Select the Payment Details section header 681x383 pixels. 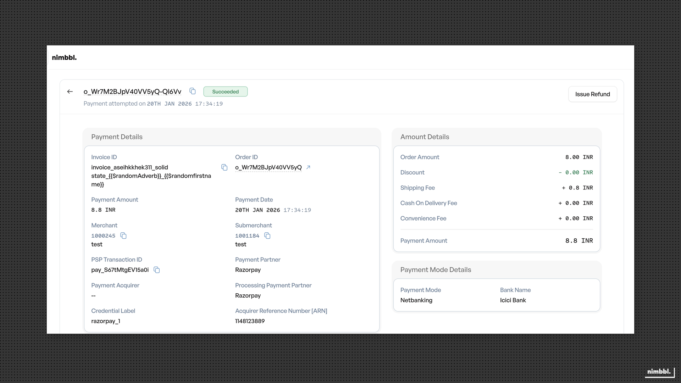pos(117,137)
